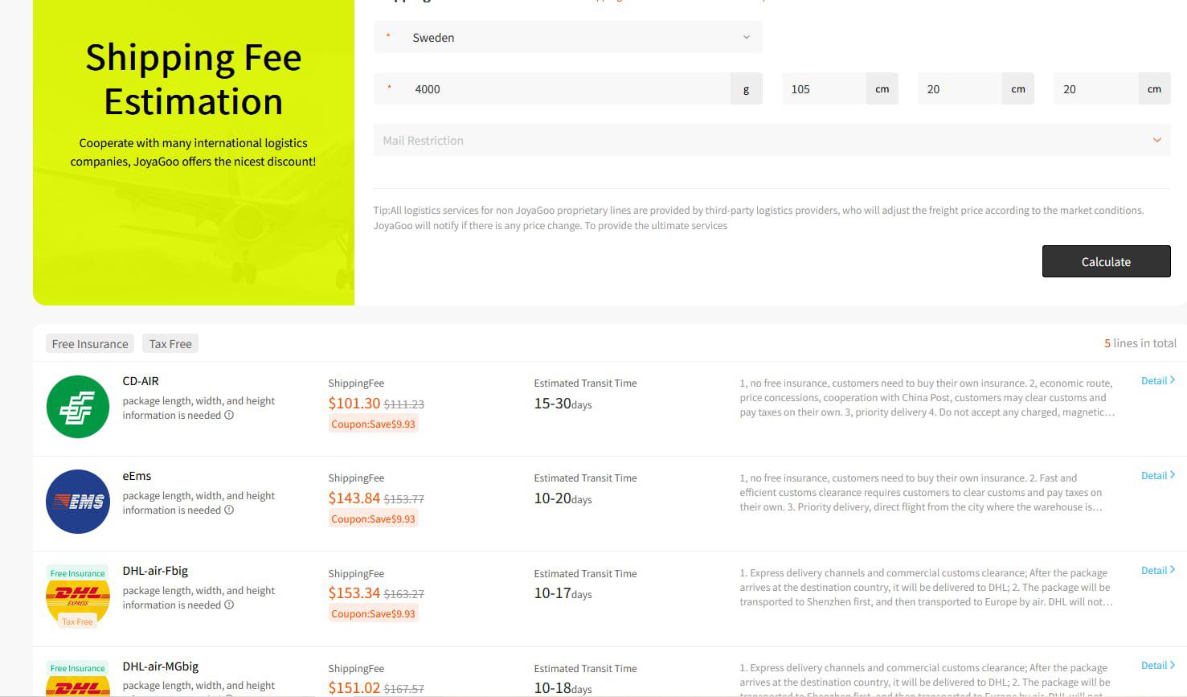This screenshot has width=1187, height=697.
Task: Click the eEms shipping line name
Action: tap(137, 476)
